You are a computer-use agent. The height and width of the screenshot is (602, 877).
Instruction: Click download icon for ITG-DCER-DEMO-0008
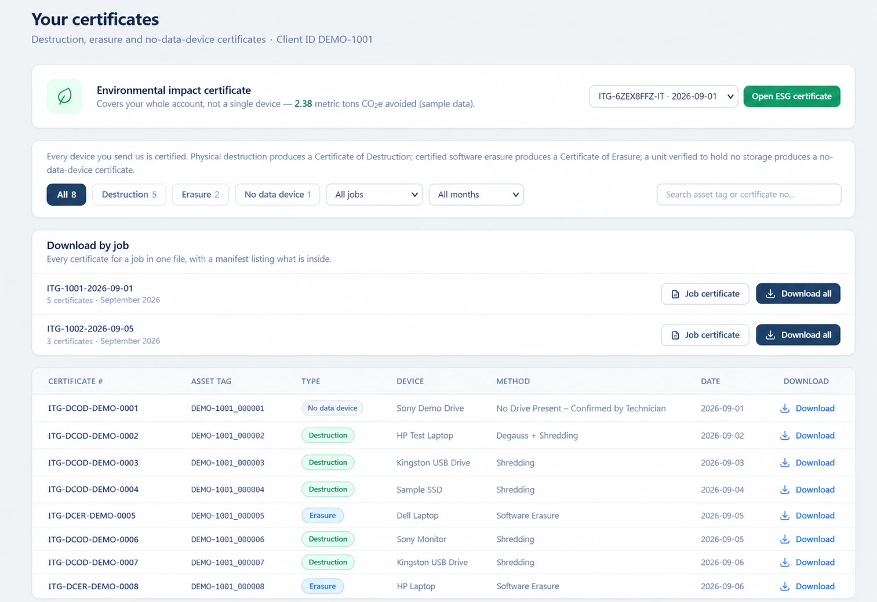coord(785,586)
